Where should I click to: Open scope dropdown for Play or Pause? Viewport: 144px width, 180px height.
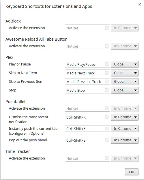[x=125, y=64]
